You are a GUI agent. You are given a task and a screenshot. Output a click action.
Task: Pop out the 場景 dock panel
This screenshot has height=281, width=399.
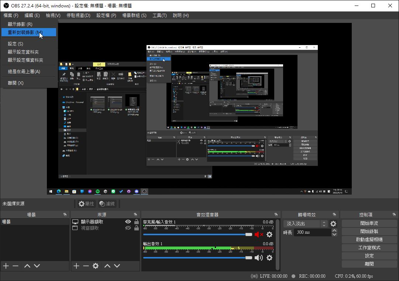click(x=65, y=215)
